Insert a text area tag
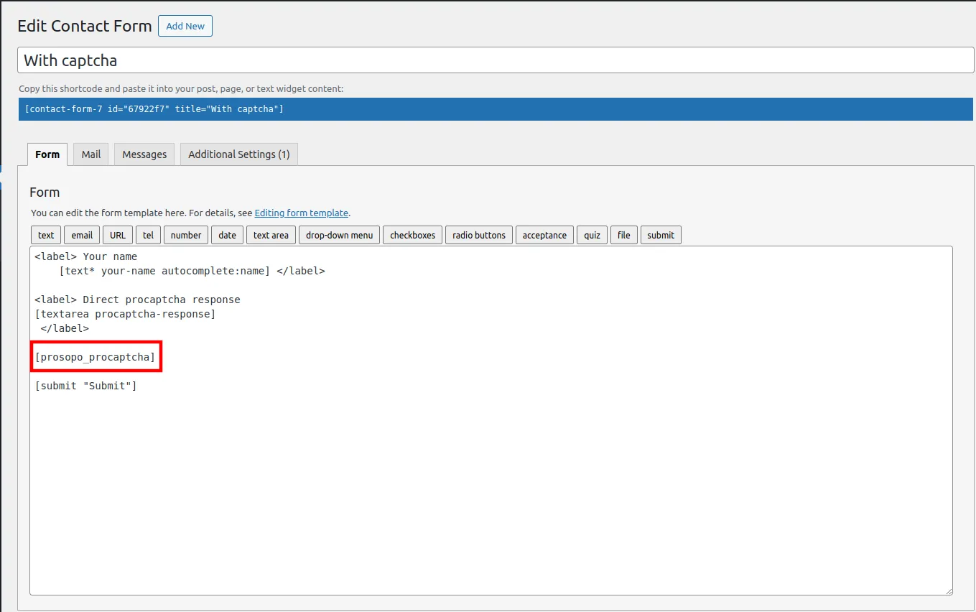 coord(271,235)
